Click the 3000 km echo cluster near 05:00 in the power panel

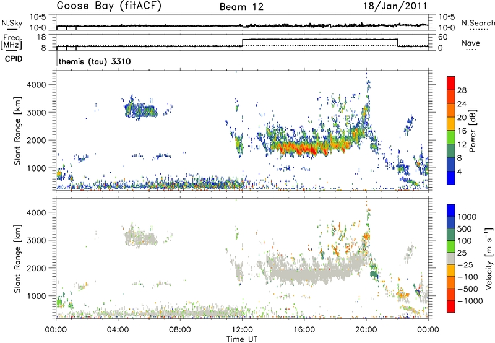point(140,109)
